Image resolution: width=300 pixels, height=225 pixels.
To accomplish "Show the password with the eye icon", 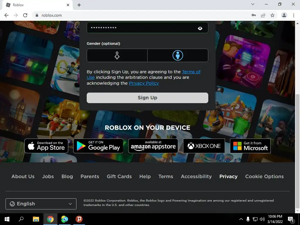I will tap(200, 28).
